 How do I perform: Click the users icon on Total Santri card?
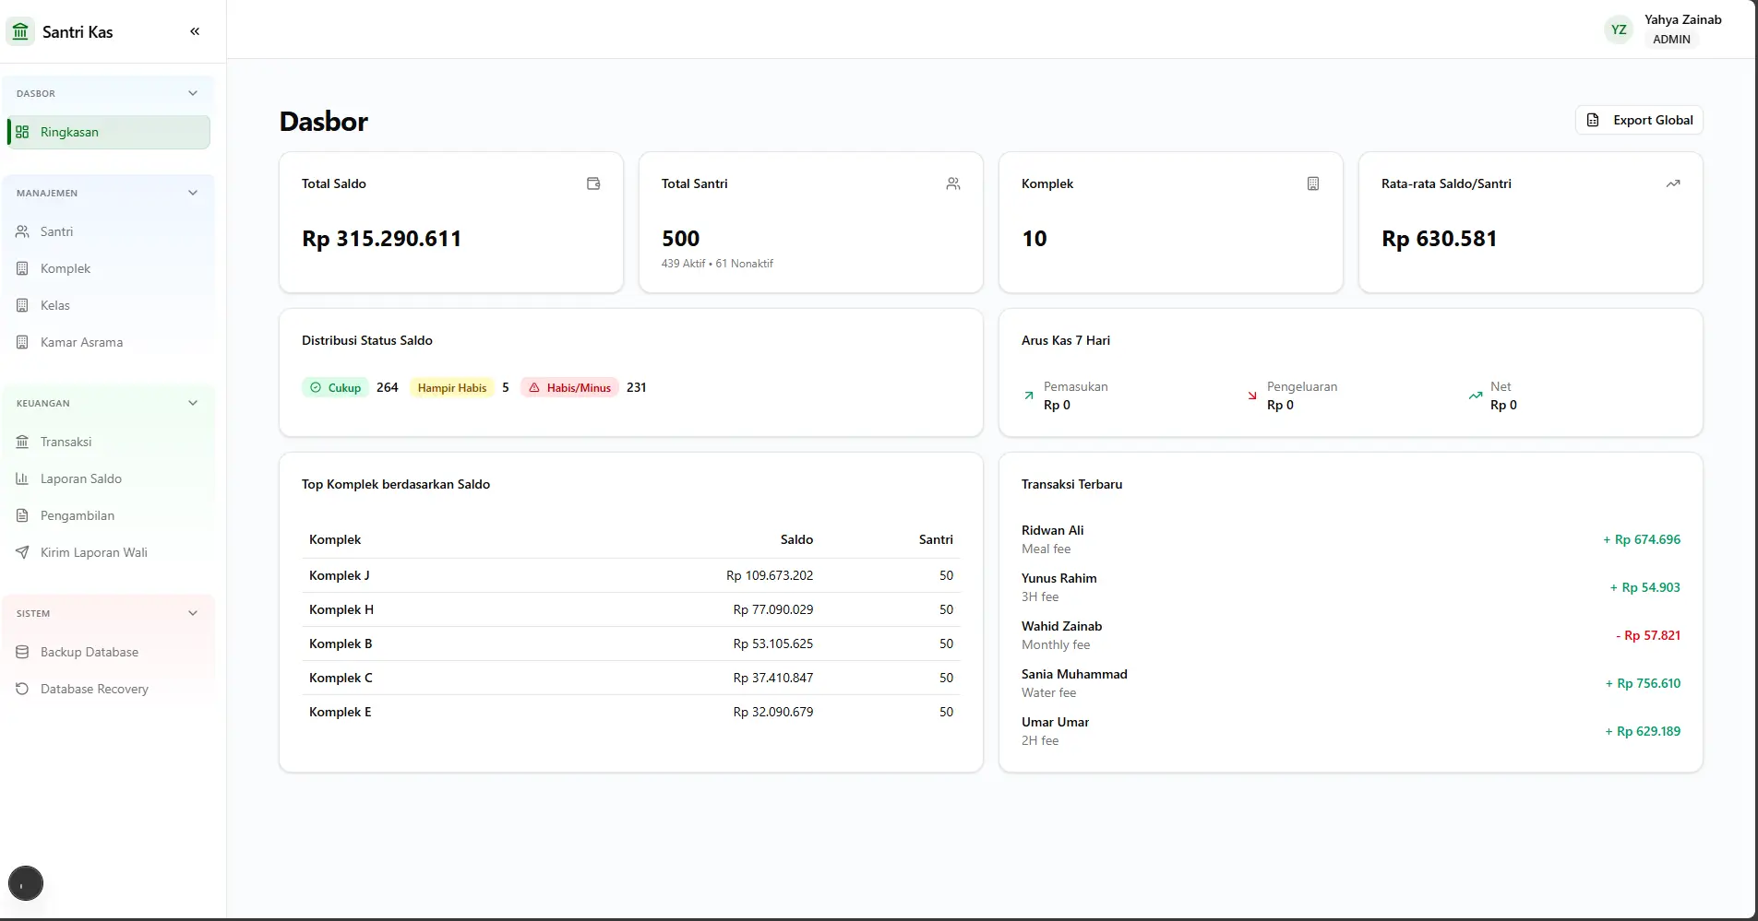point(953,183)
